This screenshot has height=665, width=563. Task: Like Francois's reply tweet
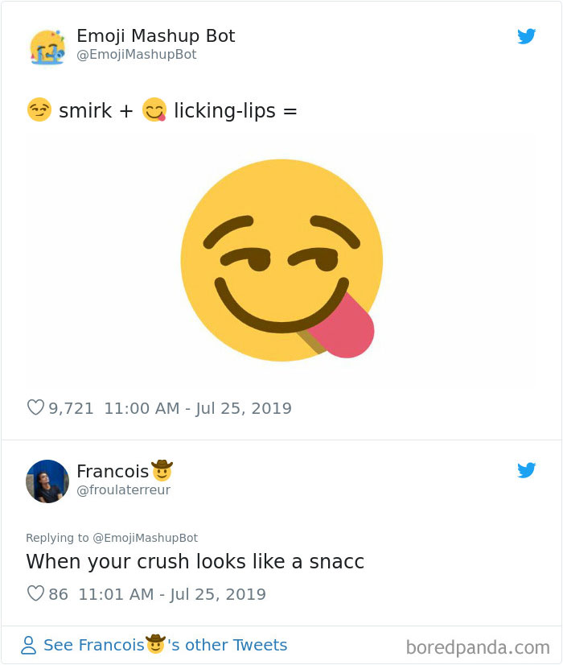coord(35,593)
